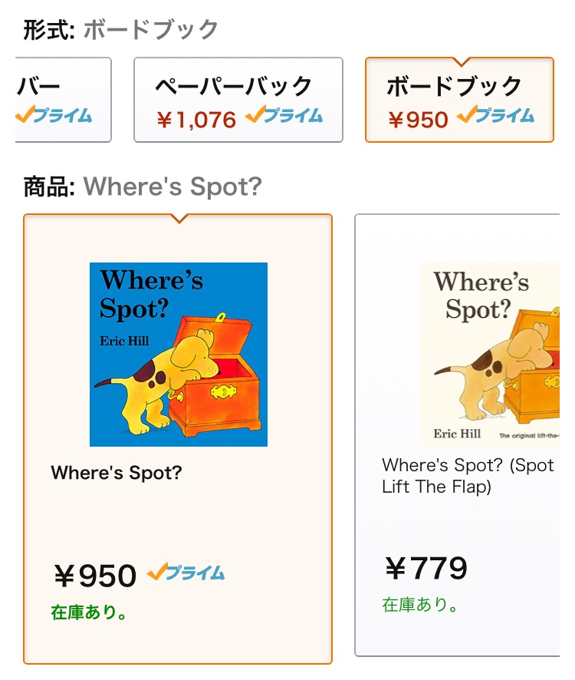The image size is (575, 680).
Task: Click 在庫あり under the ¥779 product
Action: tap(420, 604)
